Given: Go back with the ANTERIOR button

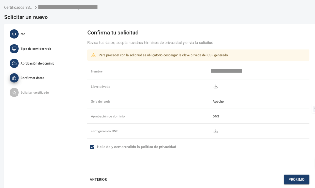Looking at the screenshot, I should [98, 180].
